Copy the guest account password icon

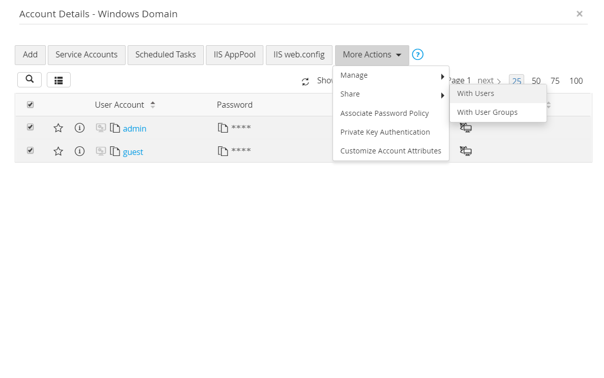tap(223, 151)
